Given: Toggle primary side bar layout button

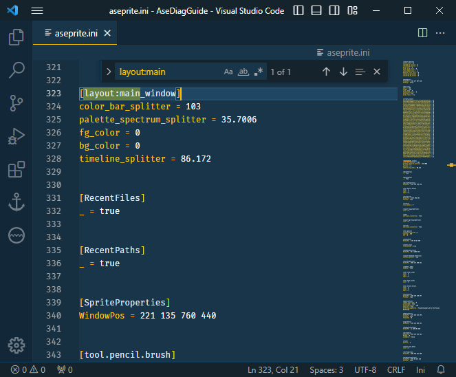Looking at the screenshot, I should point(298,10).
